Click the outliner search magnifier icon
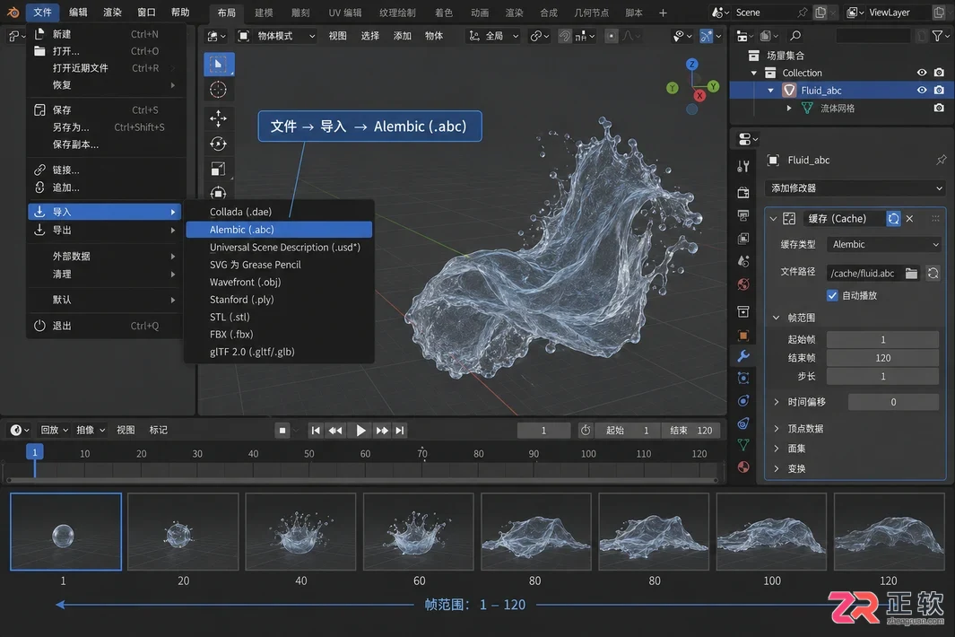Screen dimensions: 955x637 (795, 36)
